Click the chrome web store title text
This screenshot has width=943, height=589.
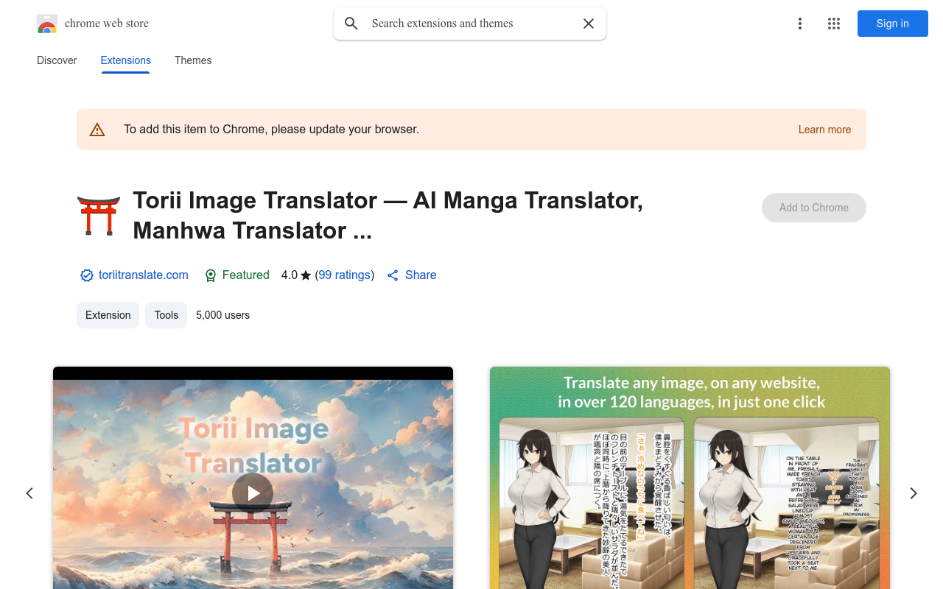(x=107, y=24)
